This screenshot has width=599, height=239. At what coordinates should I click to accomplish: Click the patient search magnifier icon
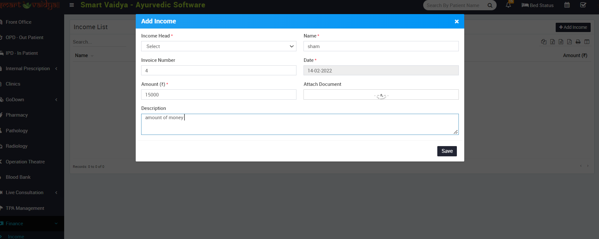click(490, 5)
